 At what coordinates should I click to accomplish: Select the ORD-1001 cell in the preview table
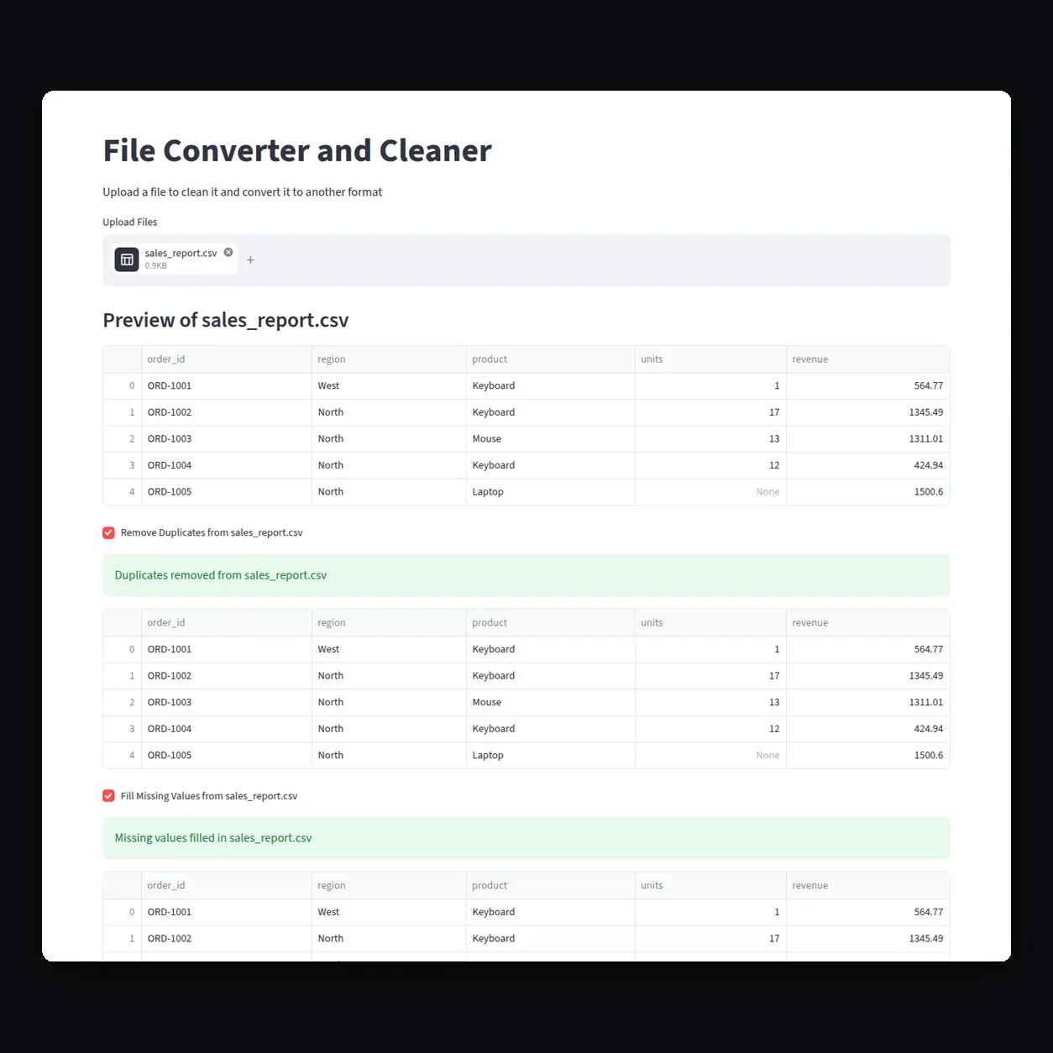click(226, 386)
